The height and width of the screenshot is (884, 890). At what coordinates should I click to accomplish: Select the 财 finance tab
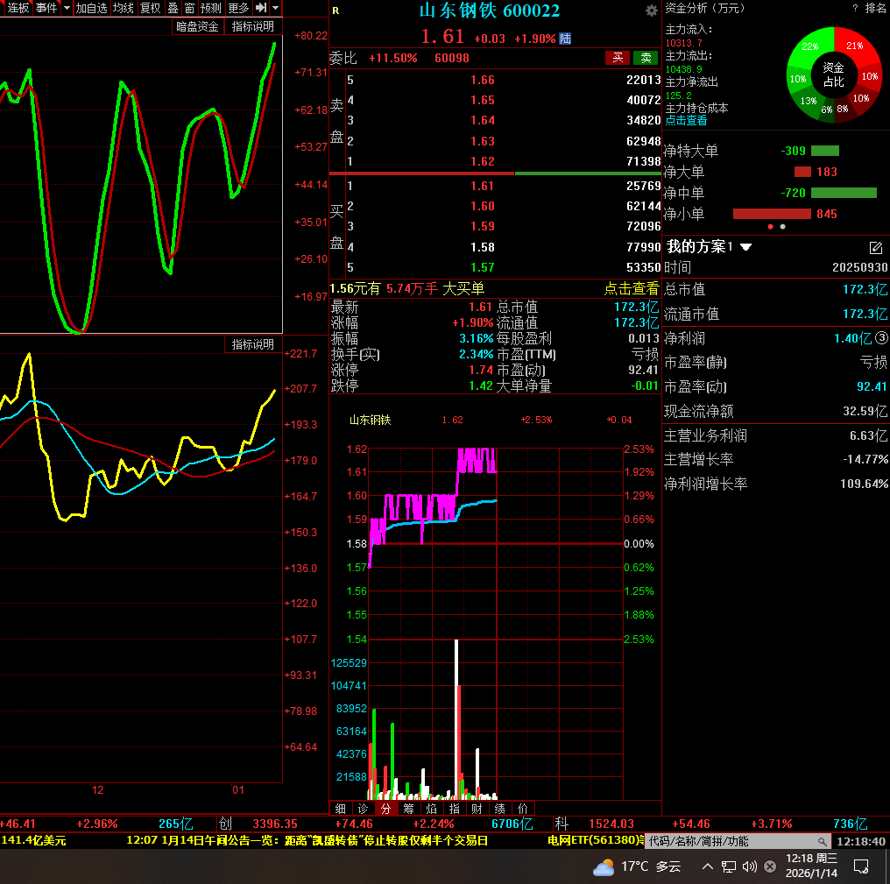tap(477, 809)
